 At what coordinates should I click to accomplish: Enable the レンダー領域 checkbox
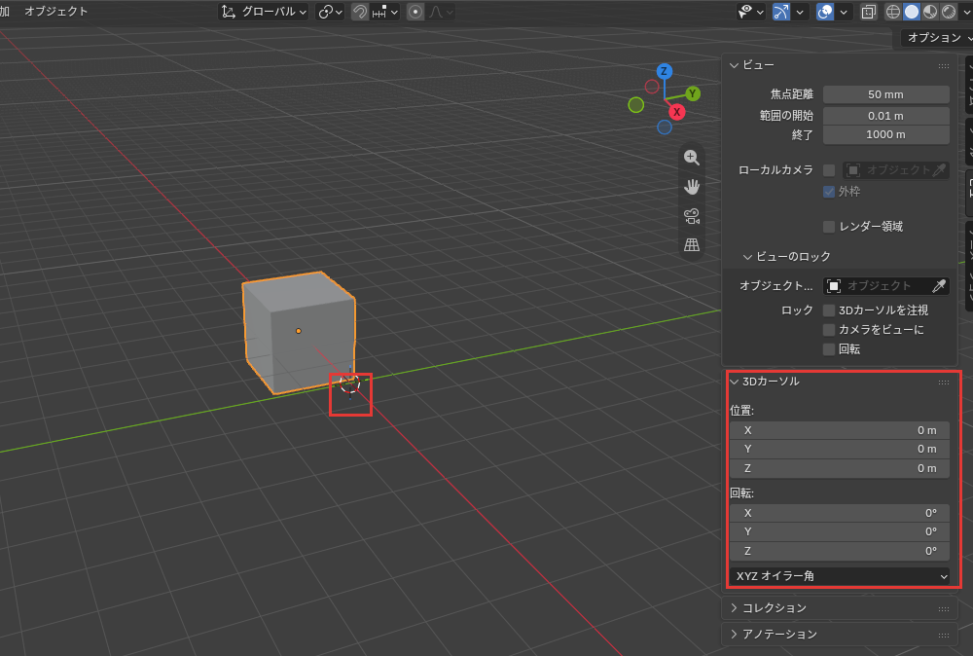(829, 227)
